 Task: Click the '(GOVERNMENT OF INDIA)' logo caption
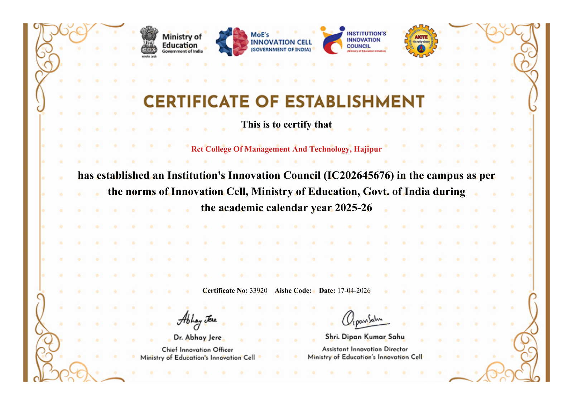[281, 50]
